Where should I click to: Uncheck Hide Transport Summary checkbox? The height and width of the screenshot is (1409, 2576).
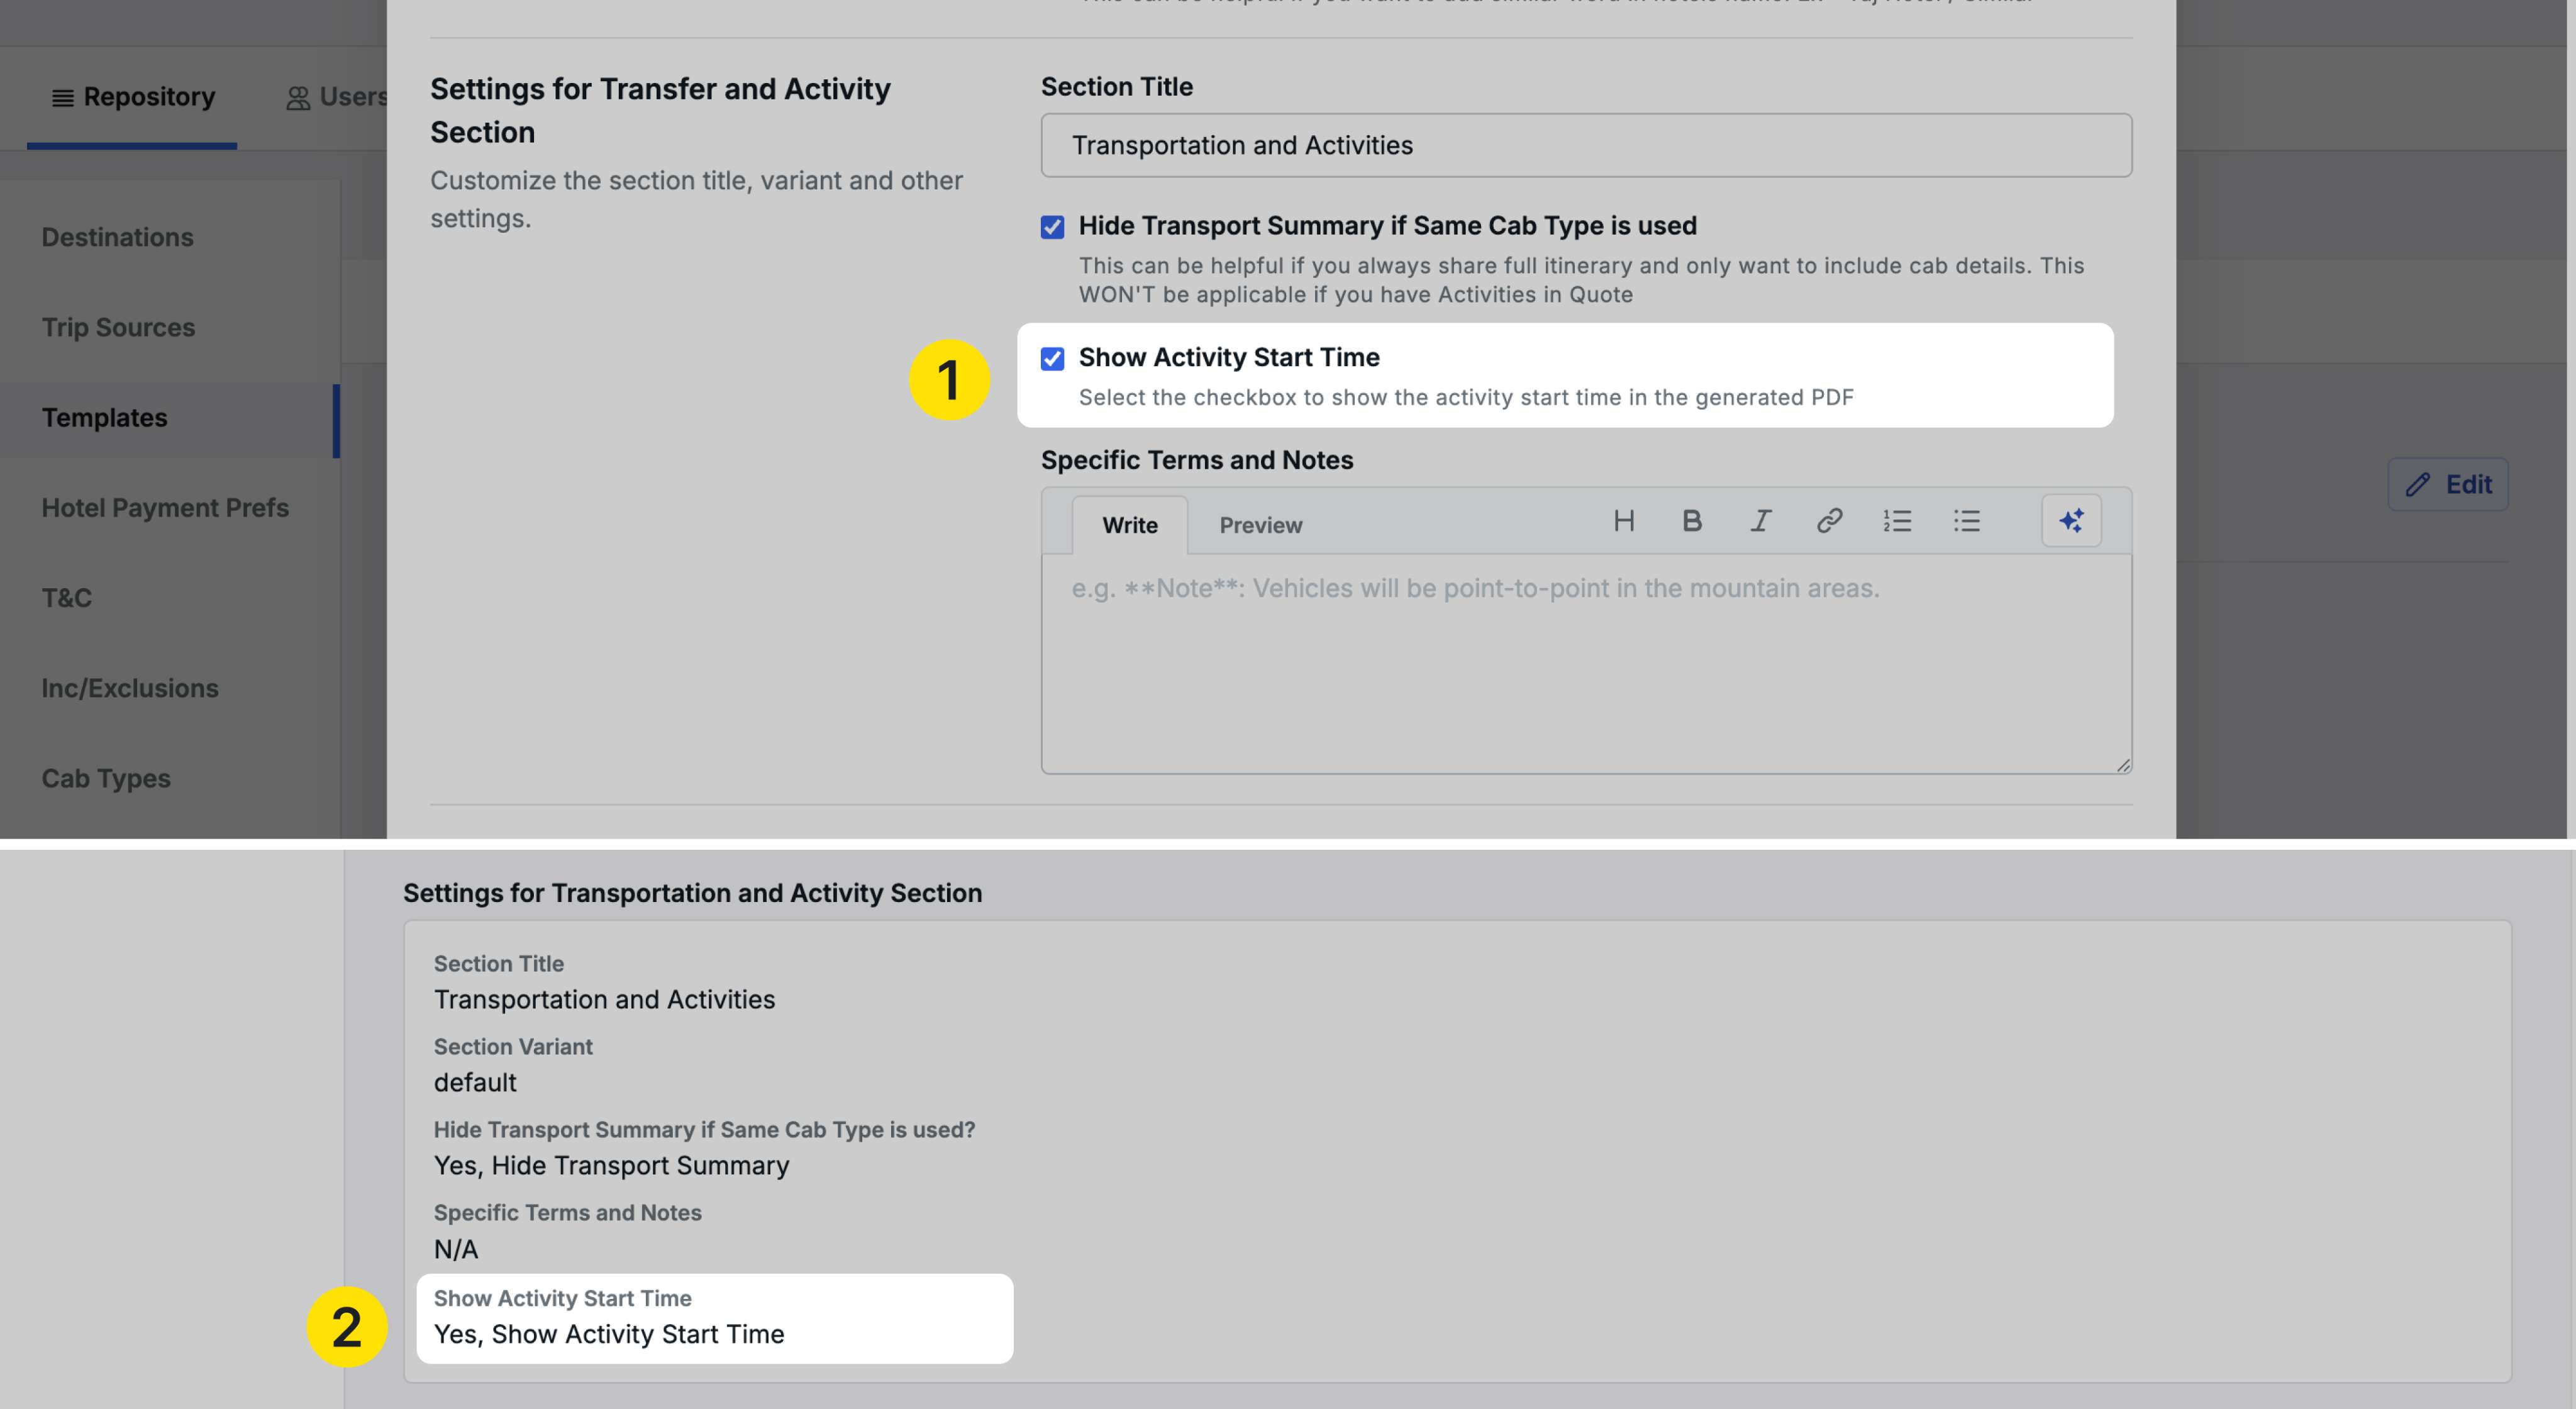pos(1052,227)
